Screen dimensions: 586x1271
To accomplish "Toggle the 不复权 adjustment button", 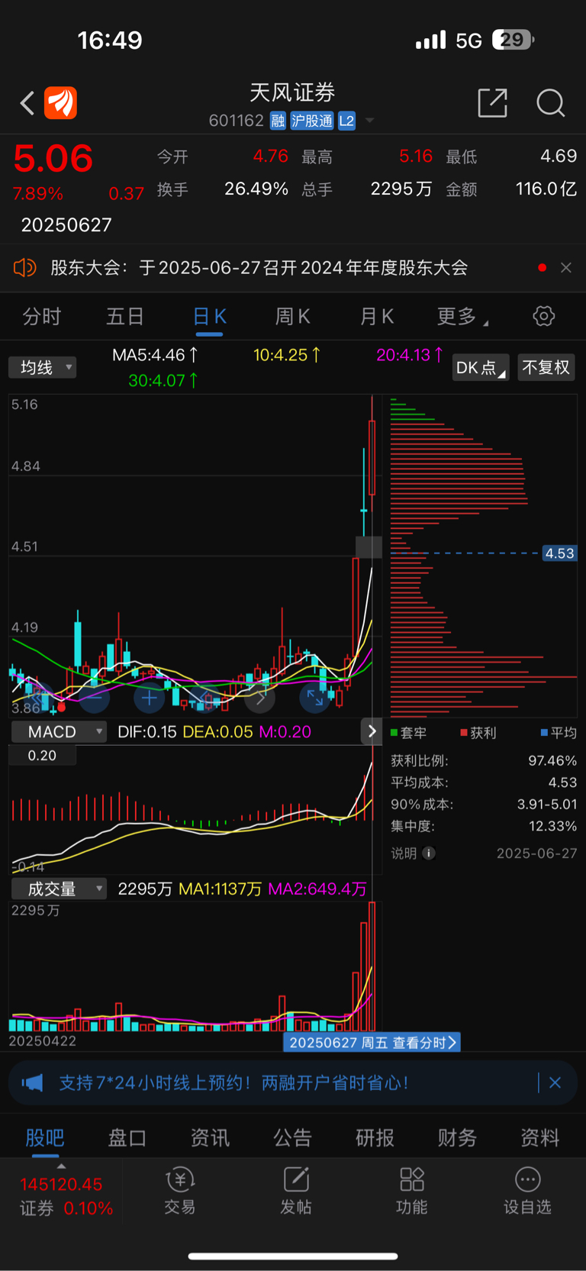I will coord(546,368).
